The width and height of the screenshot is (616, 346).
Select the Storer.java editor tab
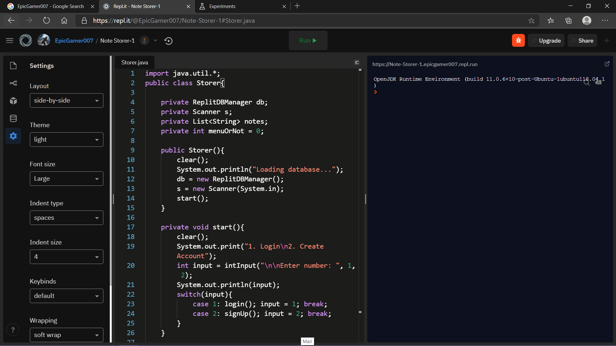(x=134, y=62)
